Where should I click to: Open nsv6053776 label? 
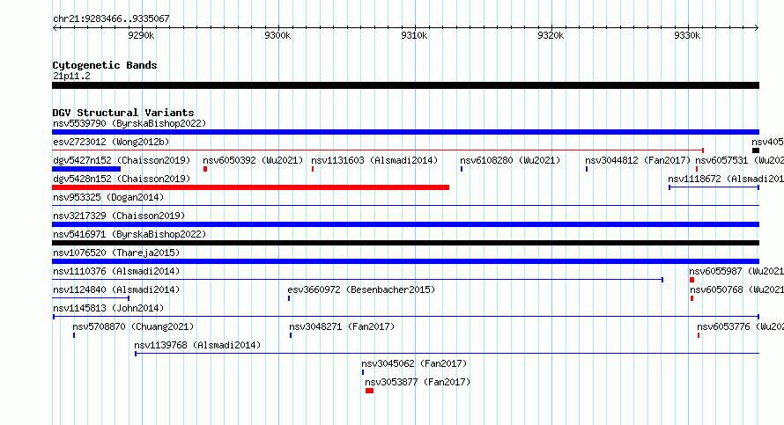click(x=741, y=326)
